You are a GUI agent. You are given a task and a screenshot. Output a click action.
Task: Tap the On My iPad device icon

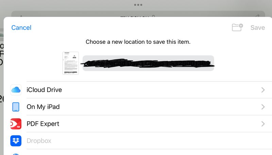pyautogui.click(x=16, y=107)
